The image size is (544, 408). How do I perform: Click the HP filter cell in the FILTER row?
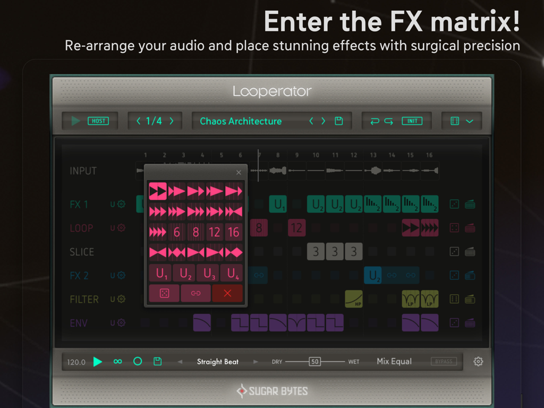coord(354,299)
